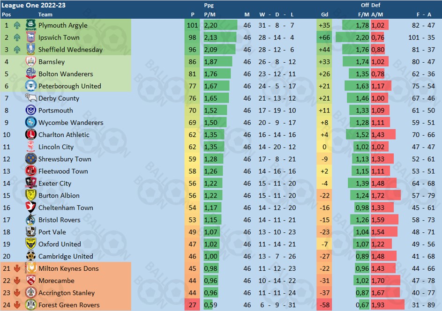
Task: Click the Plymouth Argyle club crest
Action: (31, 25)
